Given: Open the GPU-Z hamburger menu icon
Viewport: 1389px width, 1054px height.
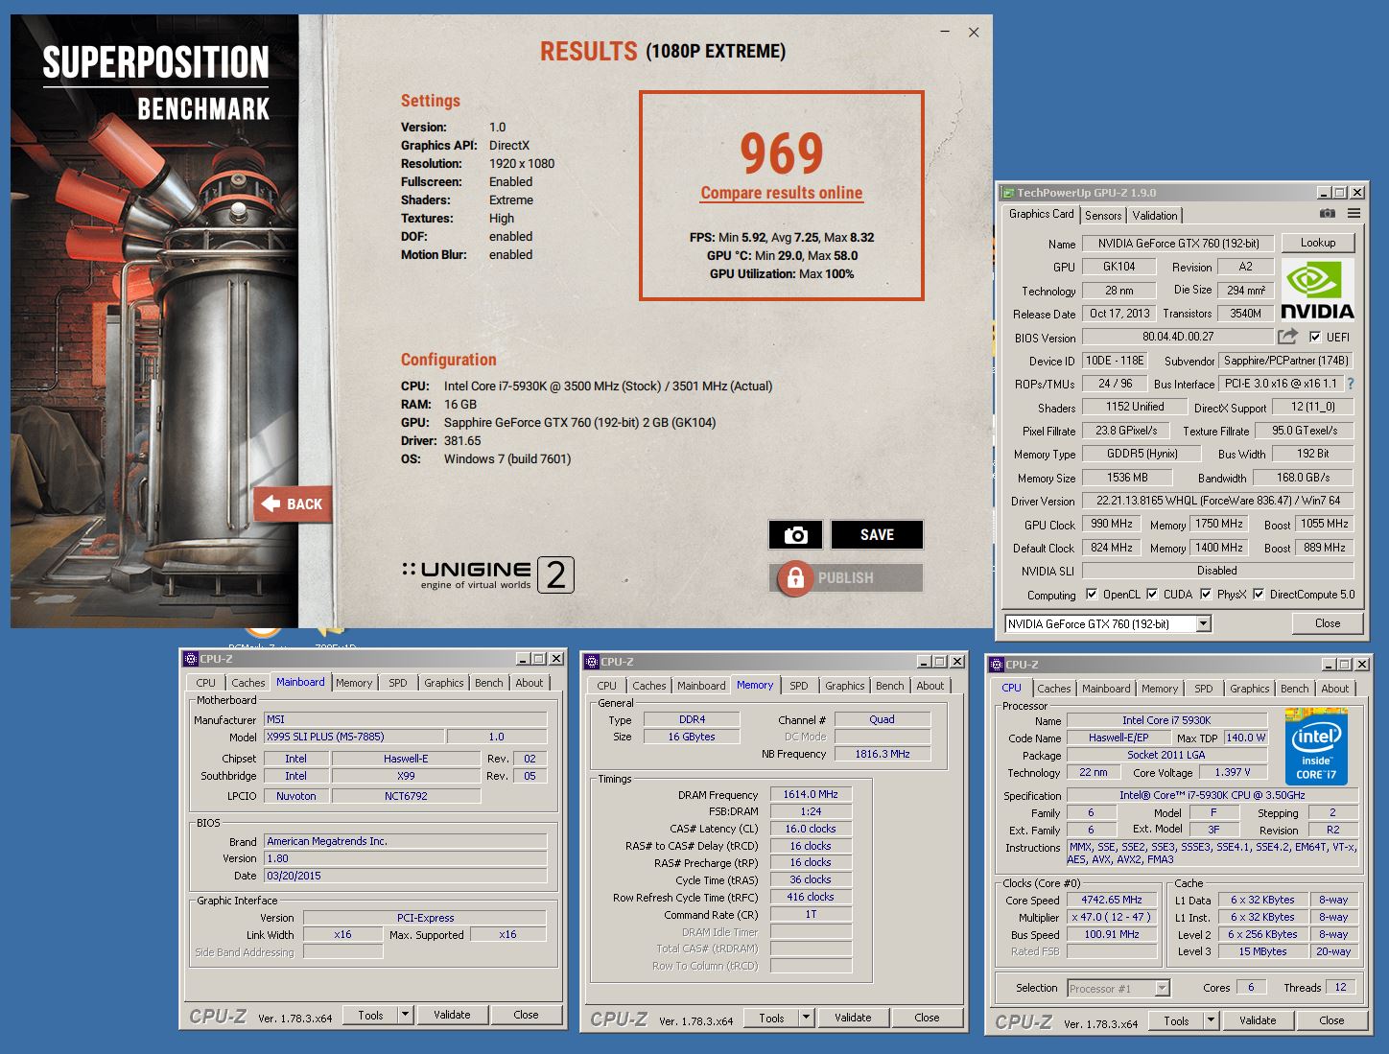Looking at the screenshot, I should (x=1354, y=214).
